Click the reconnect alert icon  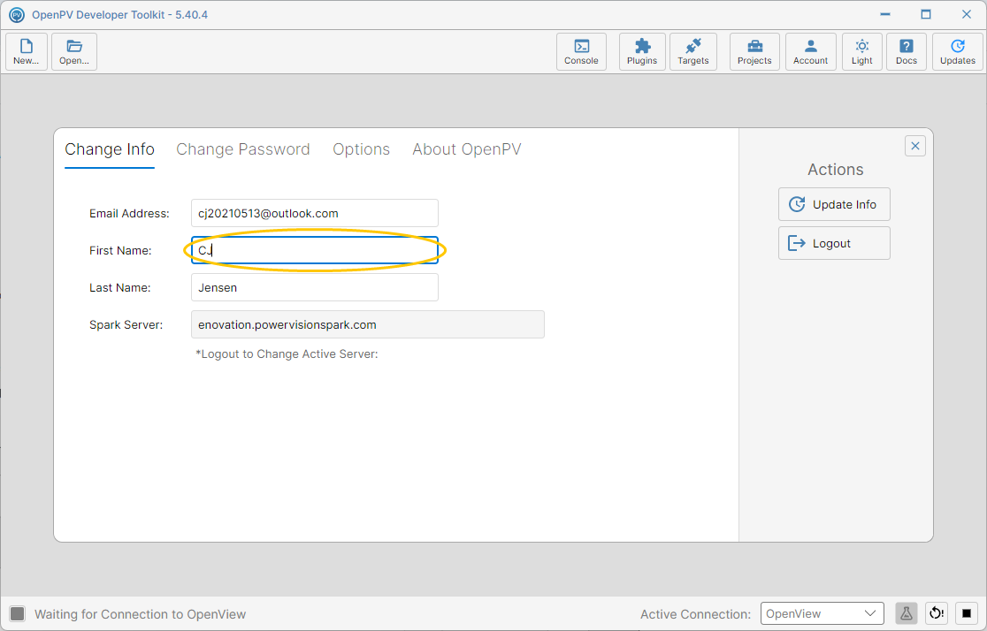(937, 613)
